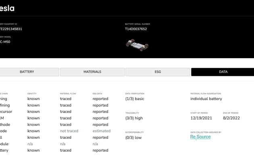The width and height of the screenshot is (254, 159).
Task: Select the 'individual battery' aggregation text
Action: pos(206,99)
